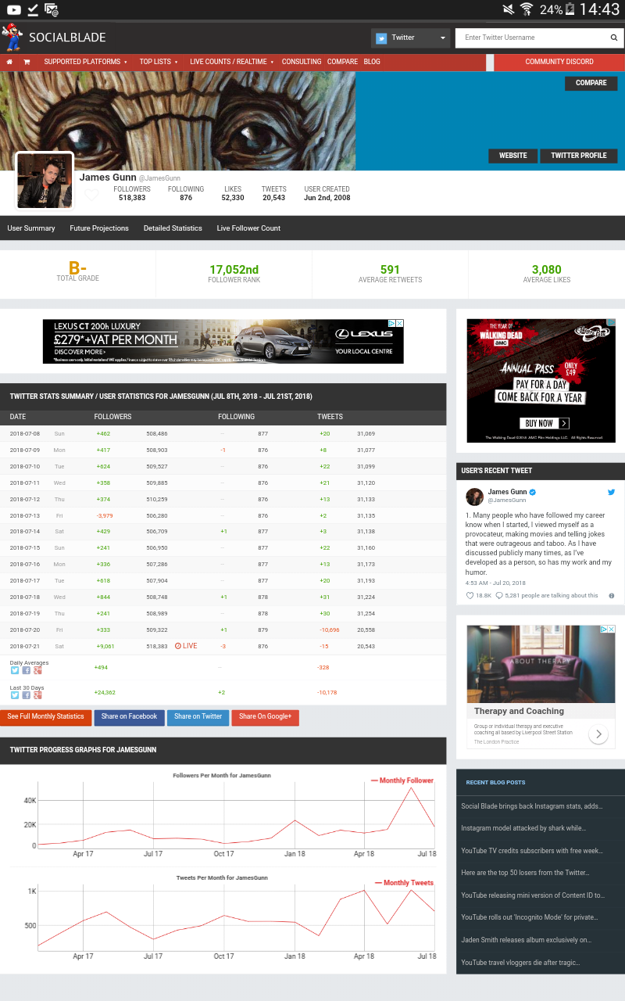Screen dimensions: 625x1001
Task: Share Last 30 Days on Google+ icon
Action: click(x=37, y=695)
